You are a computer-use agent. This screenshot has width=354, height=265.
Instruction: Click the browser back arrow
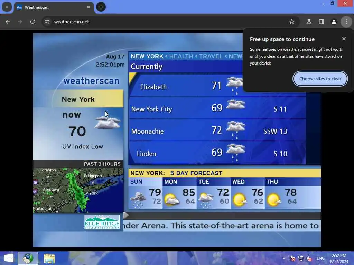pos(8,22)
